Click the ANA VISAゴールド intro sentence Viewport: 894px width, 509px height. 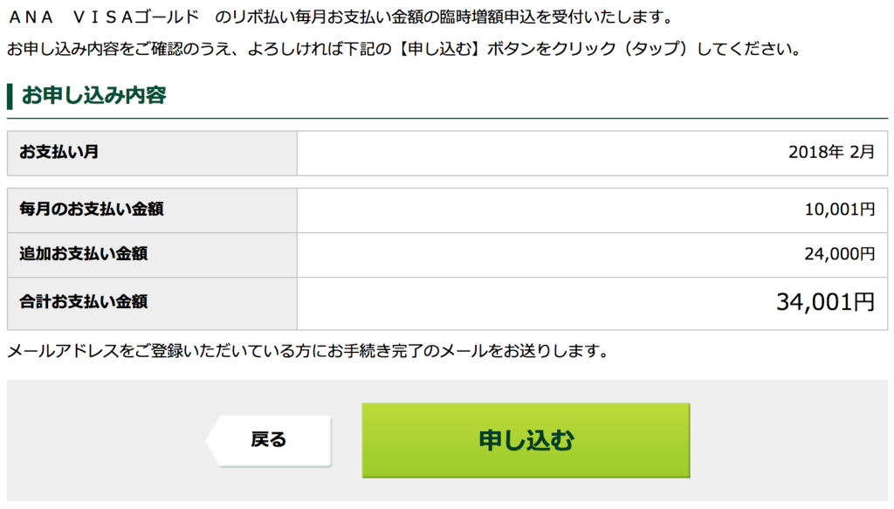340,17
